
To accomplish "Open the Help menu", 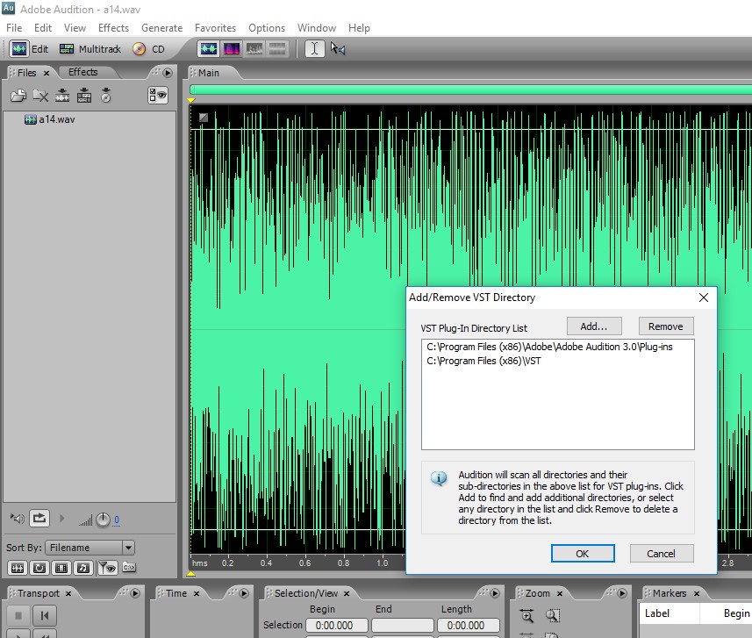I will point(359,28).
